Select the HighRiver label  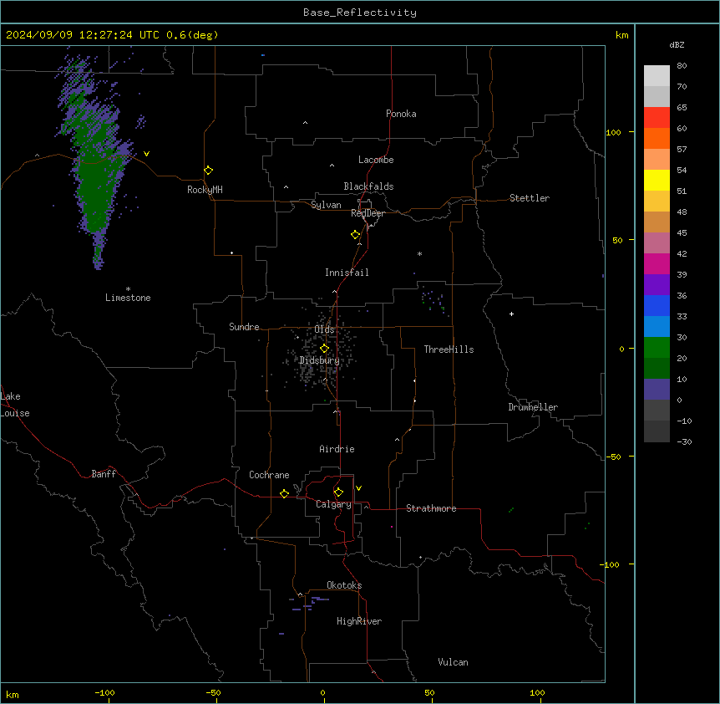(x=359, y=621)
